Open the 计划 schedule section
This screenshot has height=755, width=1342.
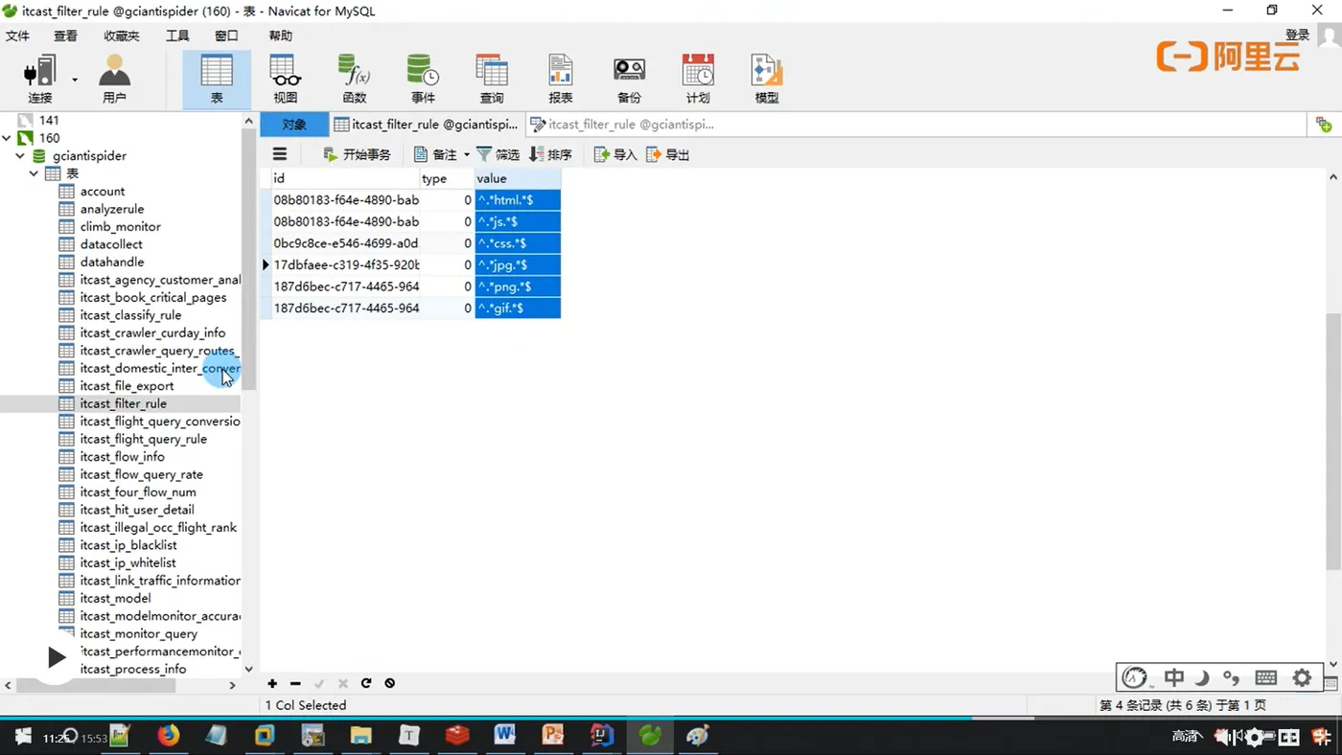698,80
